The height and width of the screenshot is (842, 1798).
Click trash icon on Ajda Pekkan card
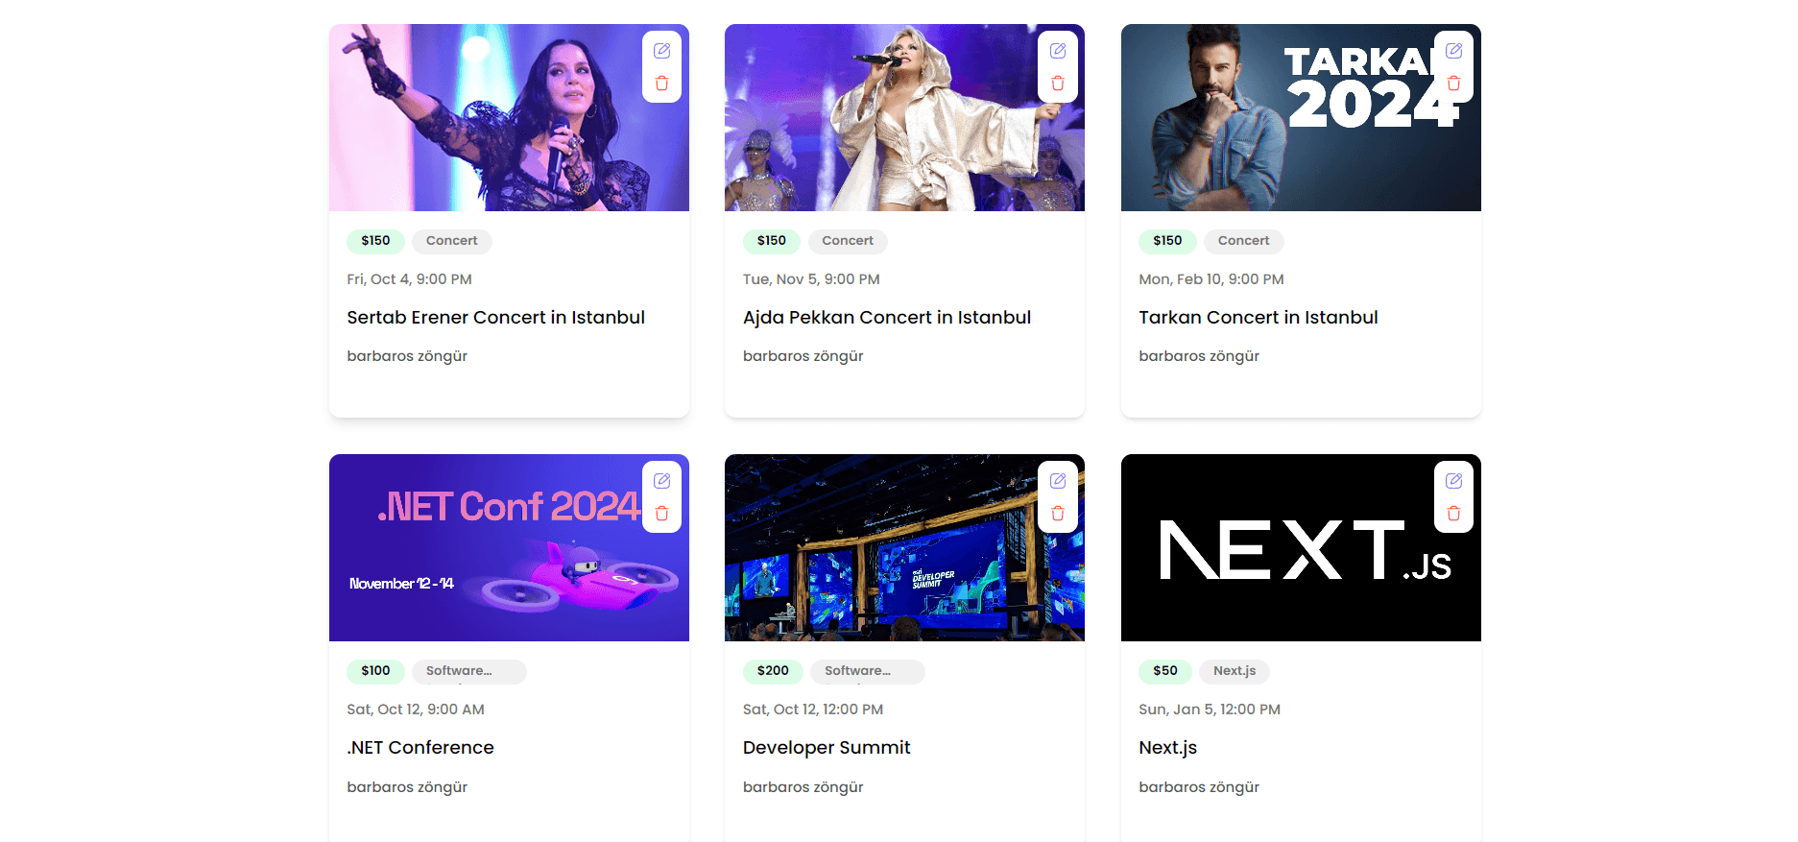(x=1058, y=84)
